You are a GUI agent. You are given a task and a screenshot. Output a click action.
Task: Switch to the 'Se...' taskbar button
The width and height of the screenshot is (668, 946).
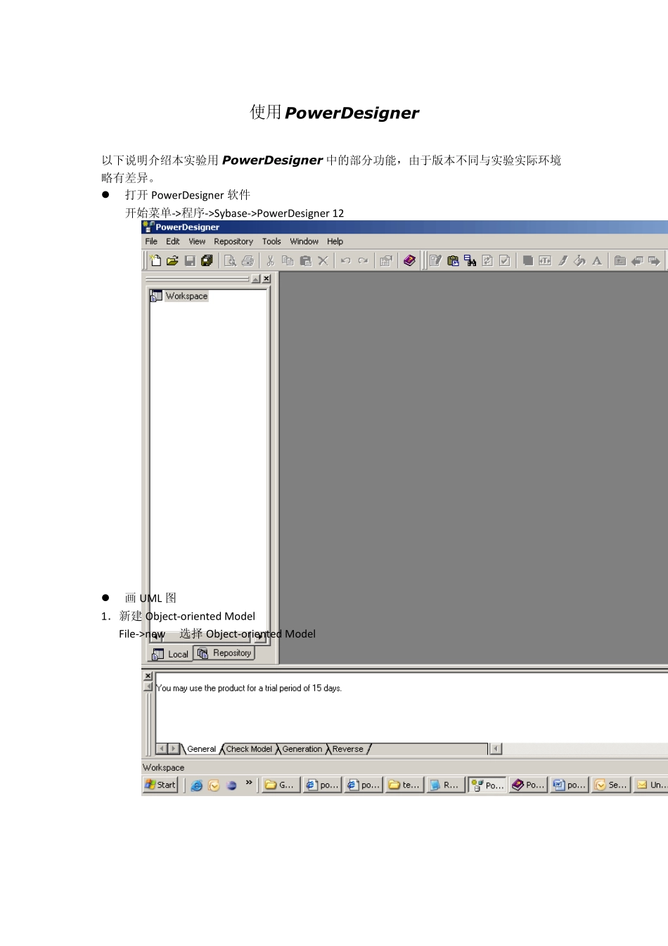pyautogui.click(x=610, y=785)
